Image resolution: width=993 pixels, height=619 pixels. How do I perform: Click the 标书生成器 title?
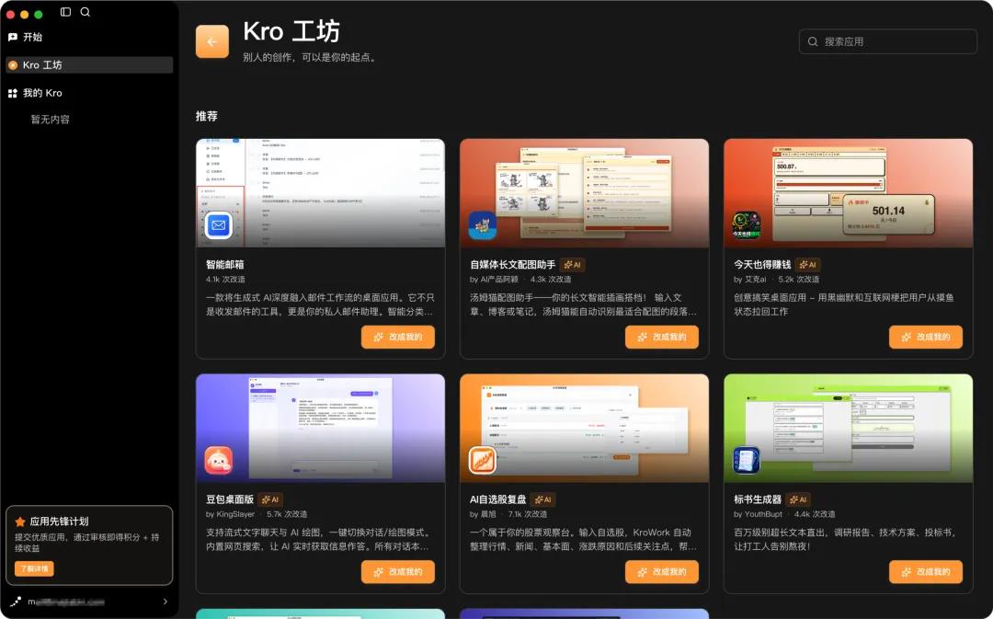tap(758, 499)
